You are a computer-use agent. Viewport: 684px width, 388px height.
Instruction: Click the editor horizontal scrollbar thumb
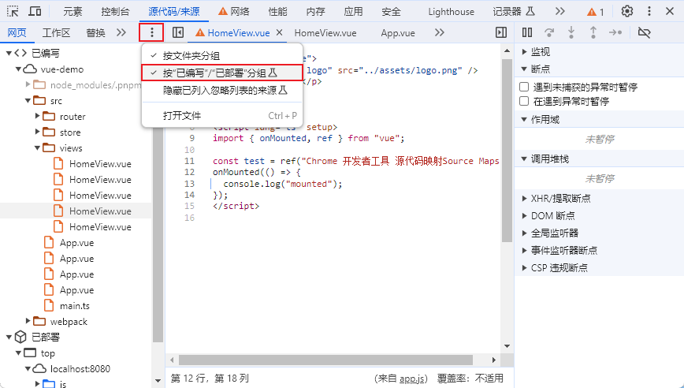tap(325, 360)
